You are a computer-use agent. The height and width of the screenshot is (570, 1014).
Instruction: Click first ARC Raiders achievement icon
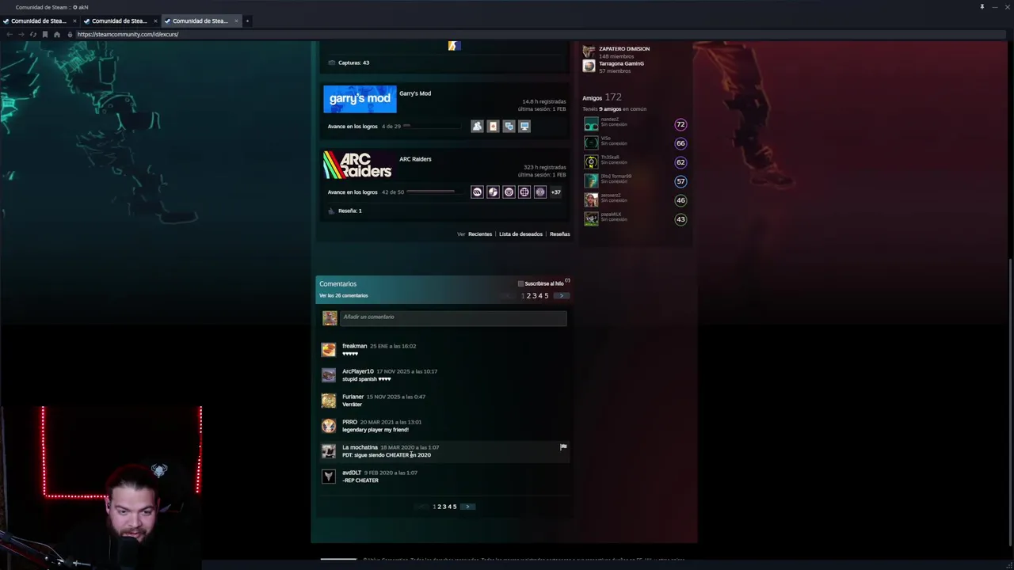coord(477,192)
